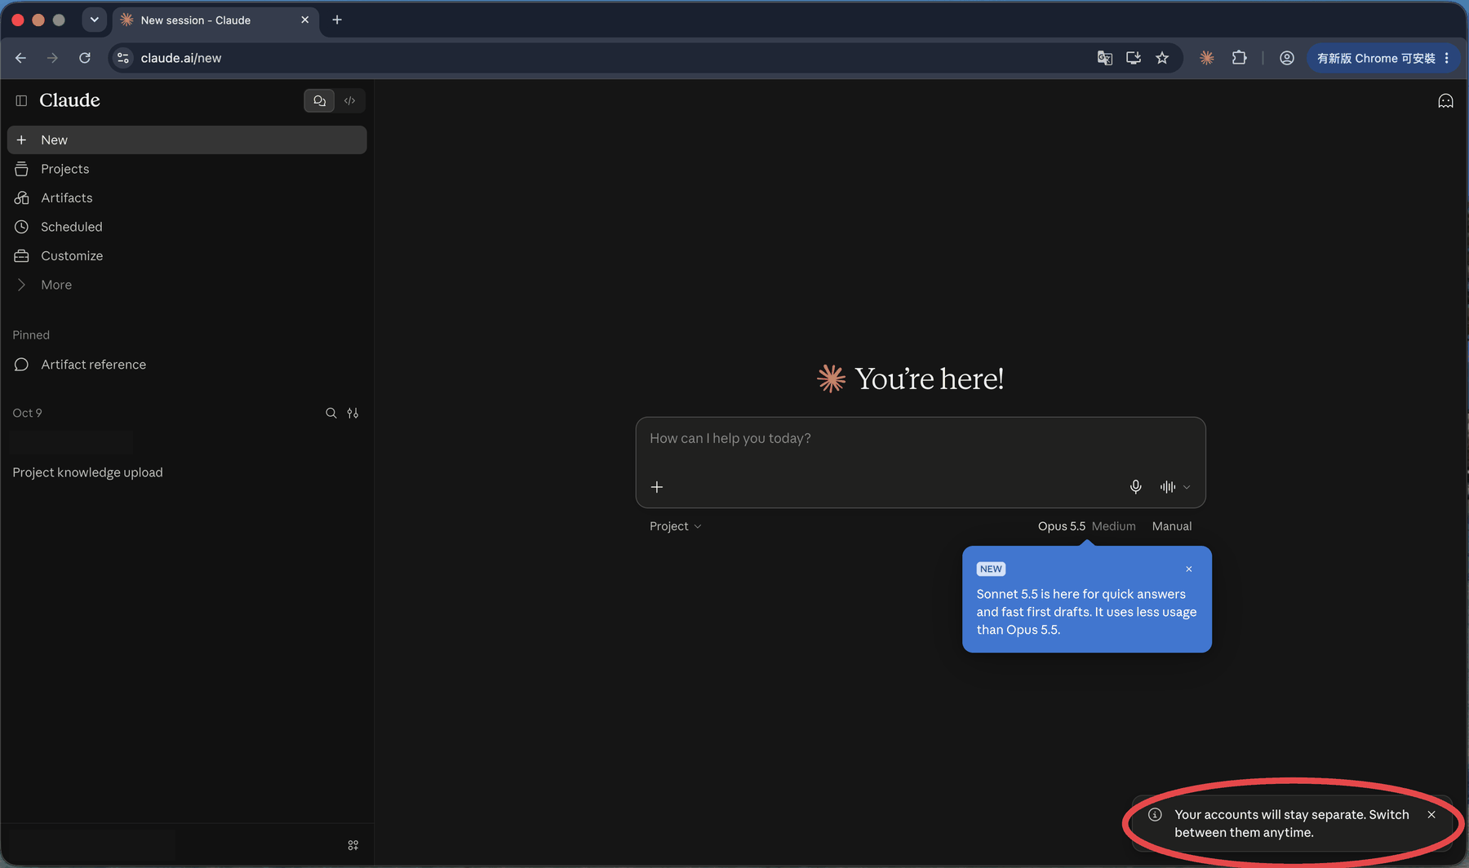Reload the page
Image resolution: width=1469 pixels, height=868 pixels.
click(x=85, y=58)
